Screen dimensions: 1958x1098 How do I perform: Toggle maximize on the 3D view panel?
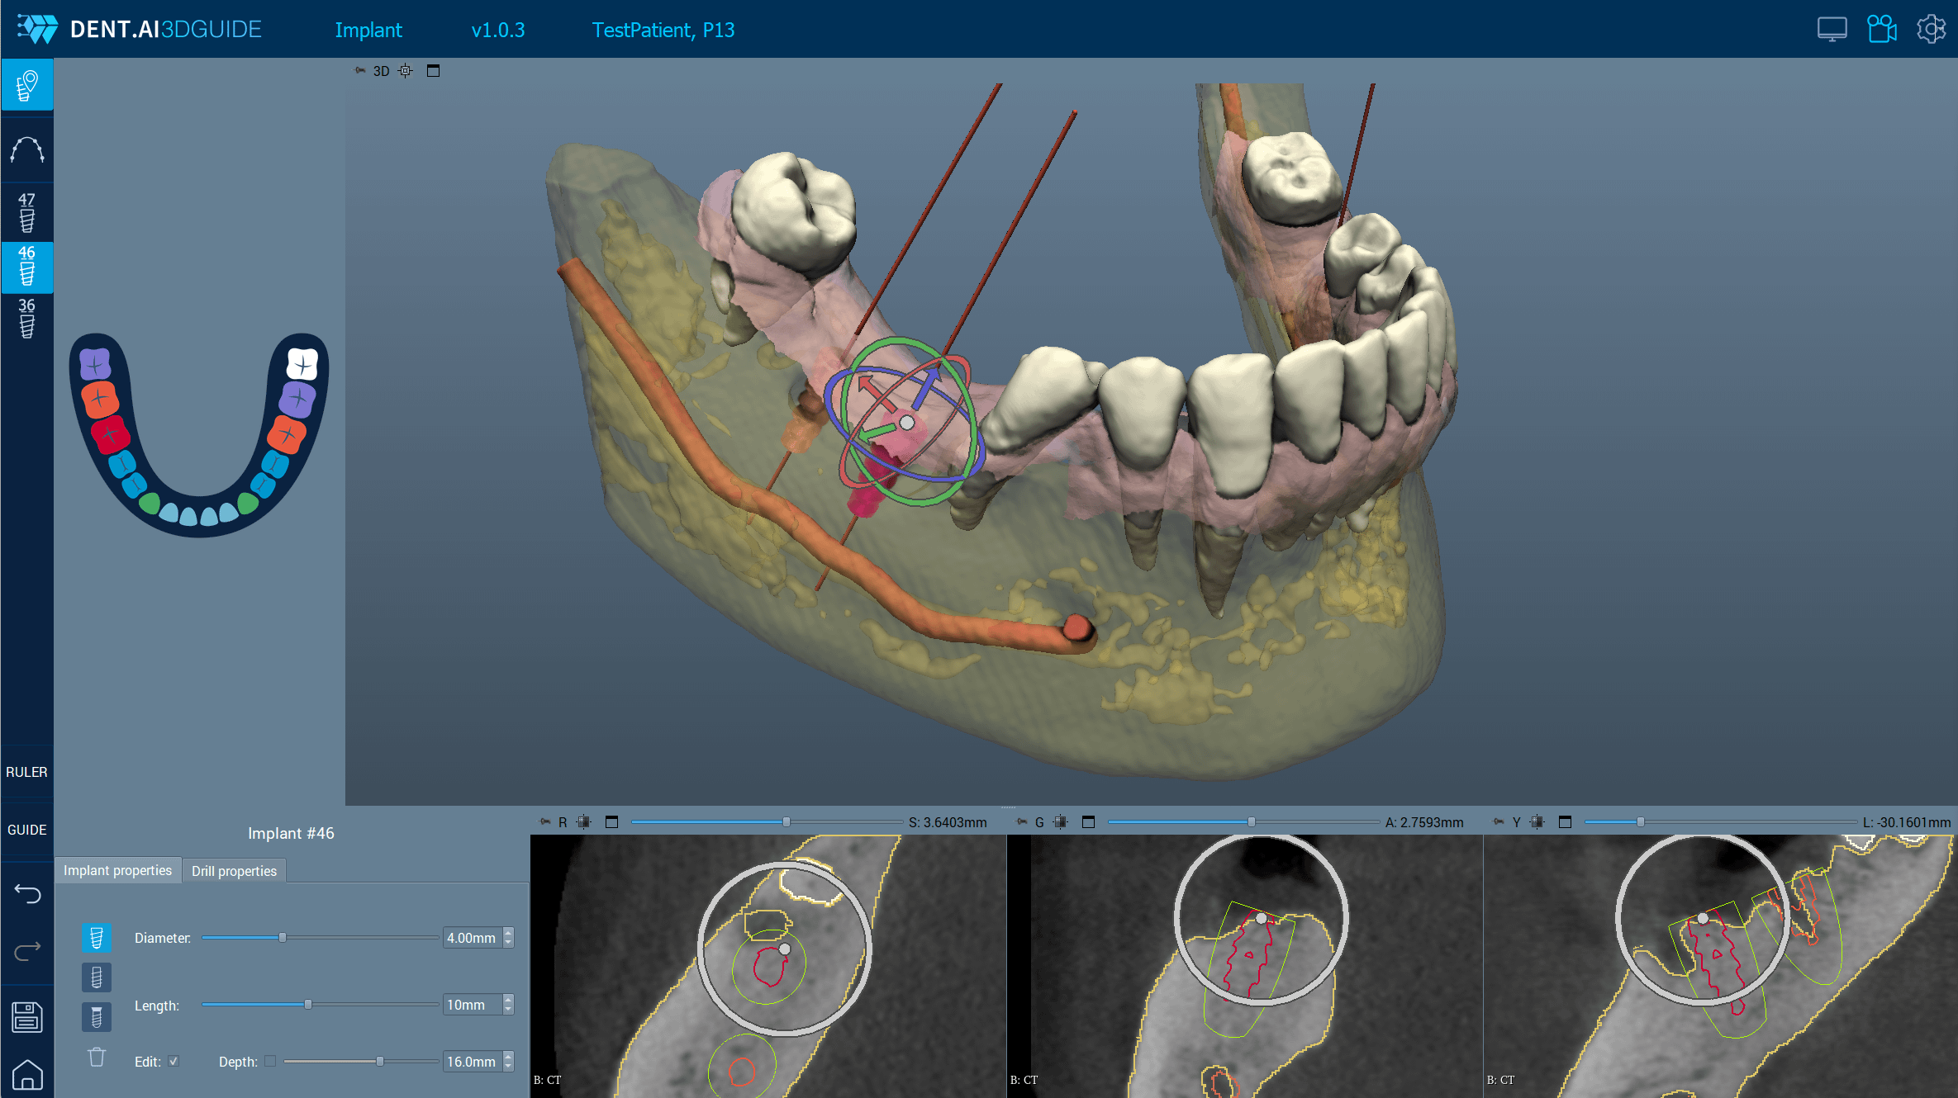pyautogui.click(x=433, y=71)
